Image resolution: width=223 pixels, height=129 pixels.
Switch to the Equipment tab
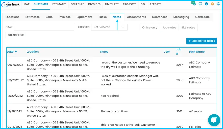(x=84, y=17)
